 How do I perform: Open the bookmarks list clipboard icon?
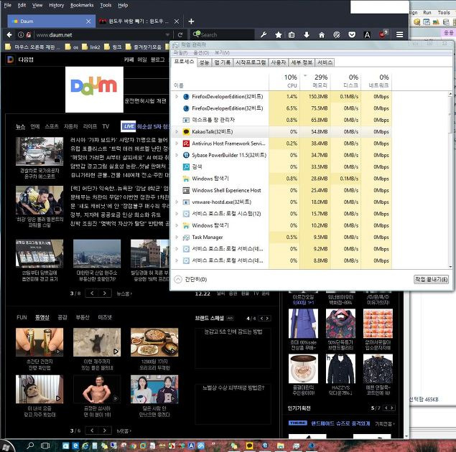click(292, 35)
